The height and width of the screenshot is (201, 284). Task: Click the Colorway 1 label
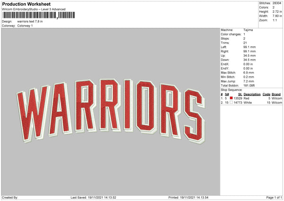[25, 26]
